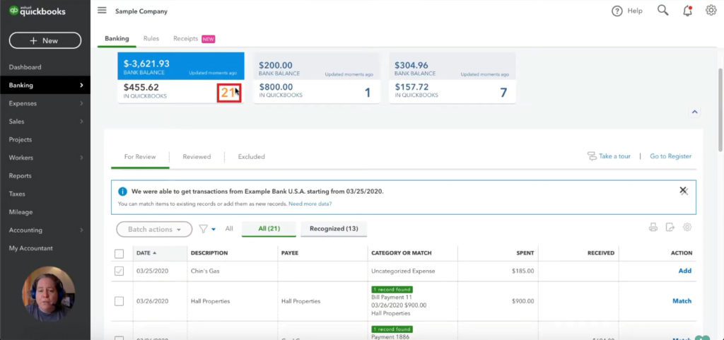Check the Hall Properties row checkbox
This screenshot has height=340, width=724.
(x=119, y=301)
